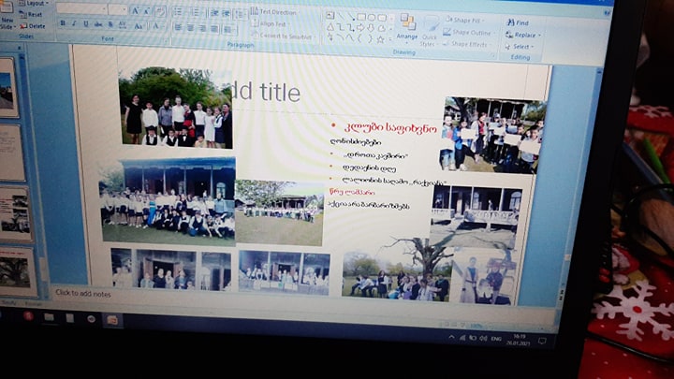Insert a bulleted list

pyautogui.click(x=178, y=12)
